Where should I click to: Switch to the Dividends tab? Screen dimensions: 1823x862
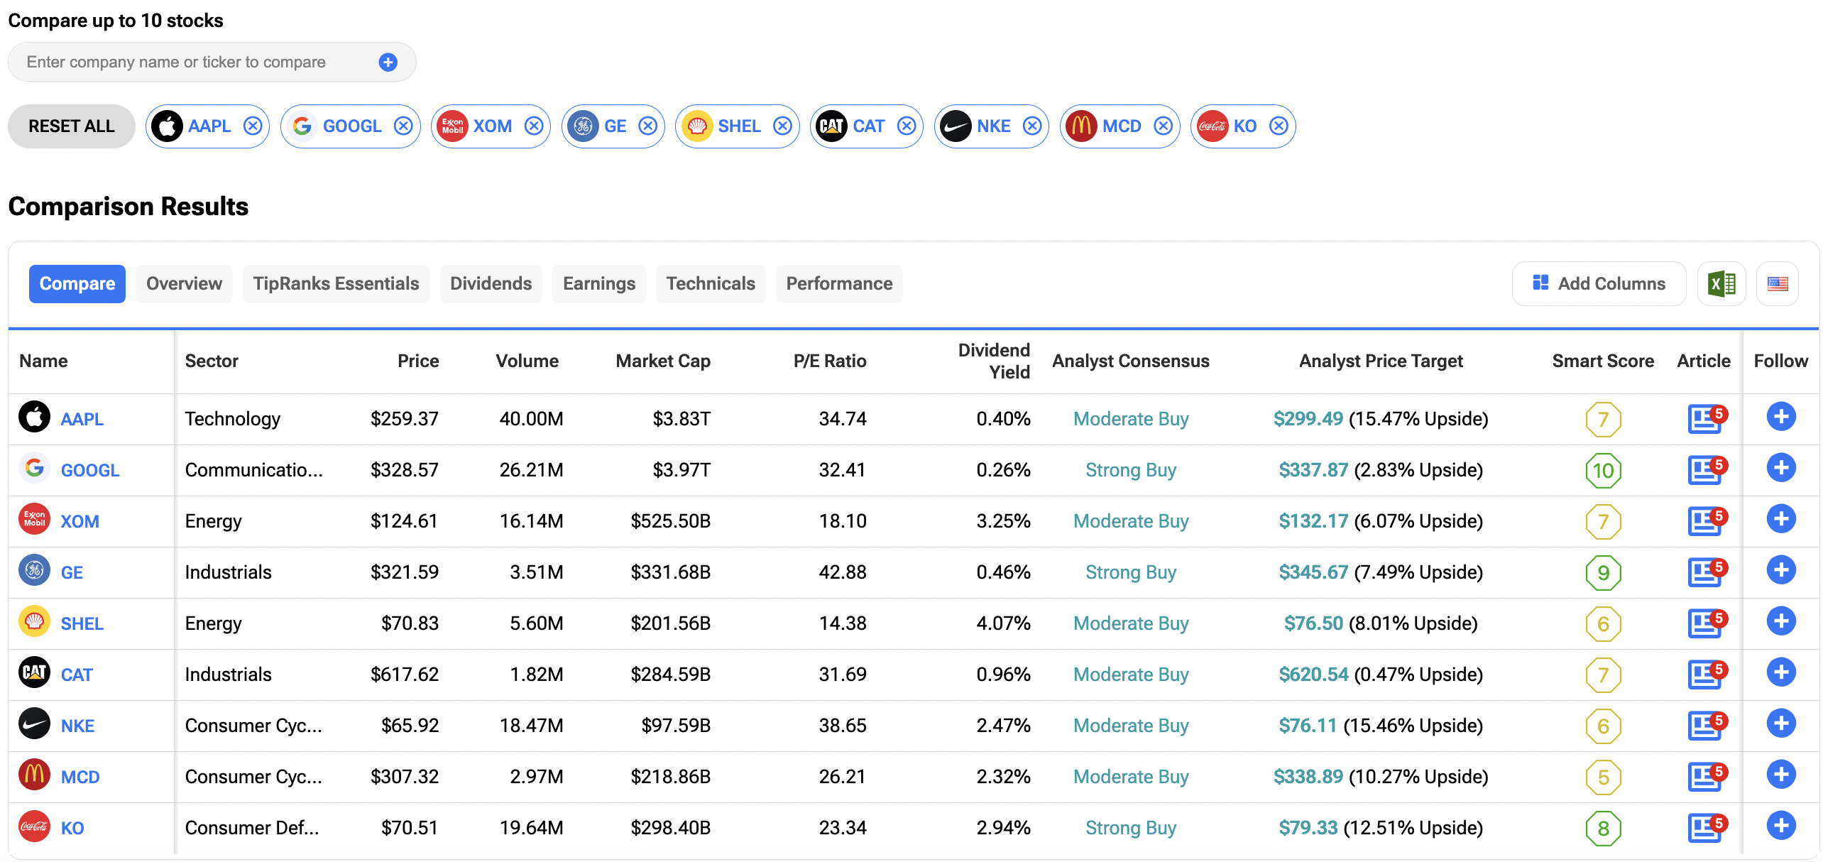coord(491,284)
